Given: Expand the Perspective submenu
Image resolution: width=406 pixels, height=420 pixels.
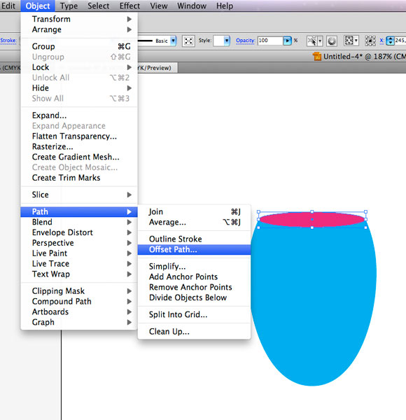Looking at the screenshot, I should click(x=79, y=243).
